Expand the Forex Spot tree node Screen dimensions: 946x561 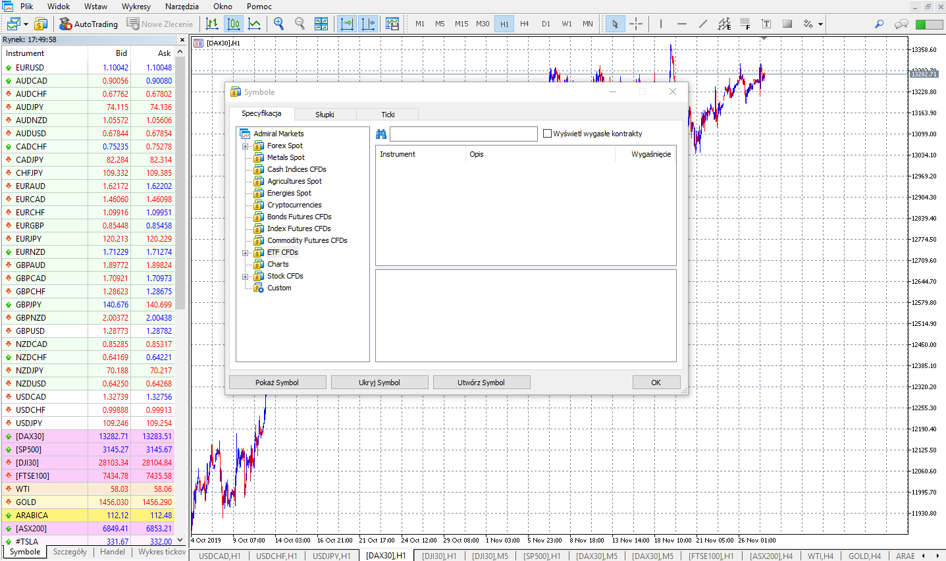click(245, 146)
